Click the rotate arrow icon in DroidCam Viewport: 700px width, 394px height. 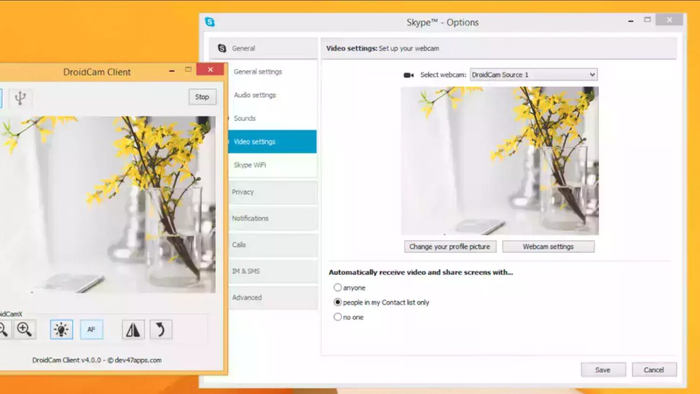(x=160, y=330)
